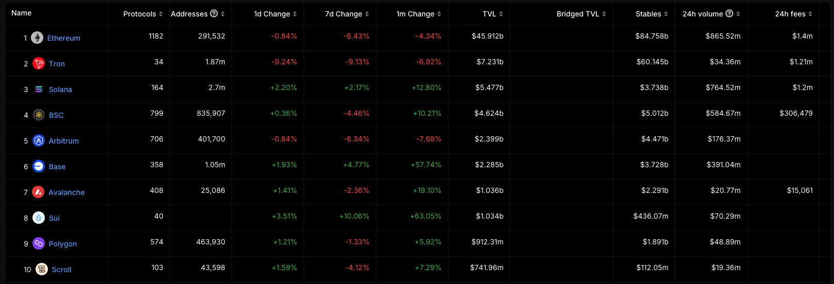Click the Base chain logo icon
The width and height of the screenshot is (834, 284).
click(x=39, y=166)
